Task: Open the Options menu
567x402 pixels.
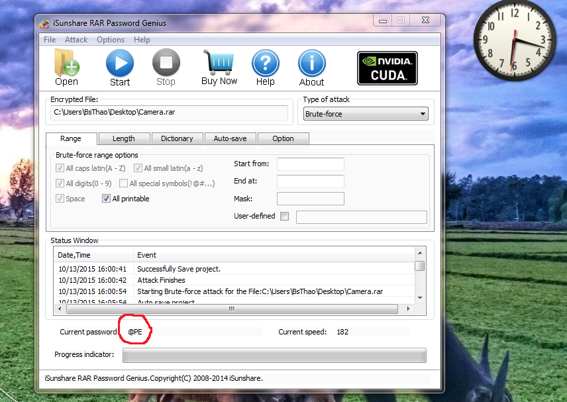Action: pos(111,40)
